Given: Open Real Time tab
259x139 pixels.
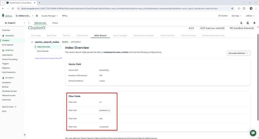Looking at the screenshot, I should (51, 36).
